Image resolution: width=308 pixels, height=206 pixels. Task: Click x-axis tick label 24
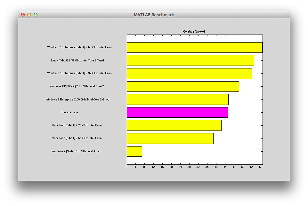click(x=180, y=167)
